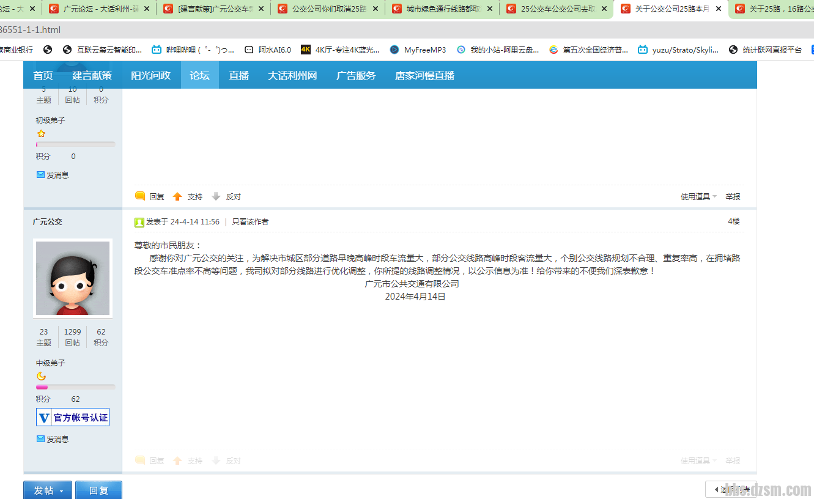Select 阳光问政 in the navigation bar
This screenshot has width=814, height=499.
[x=150, y=75]
